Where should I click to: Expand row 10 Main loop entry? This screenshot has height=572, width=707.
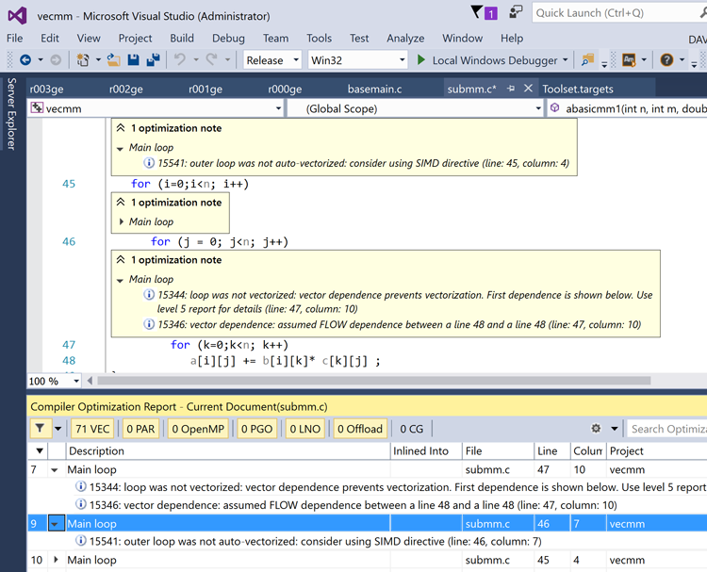56,560
